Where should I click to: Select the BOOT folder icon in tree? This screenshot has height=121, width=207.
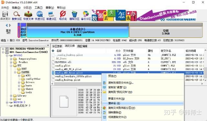click(x=19, y=69)
